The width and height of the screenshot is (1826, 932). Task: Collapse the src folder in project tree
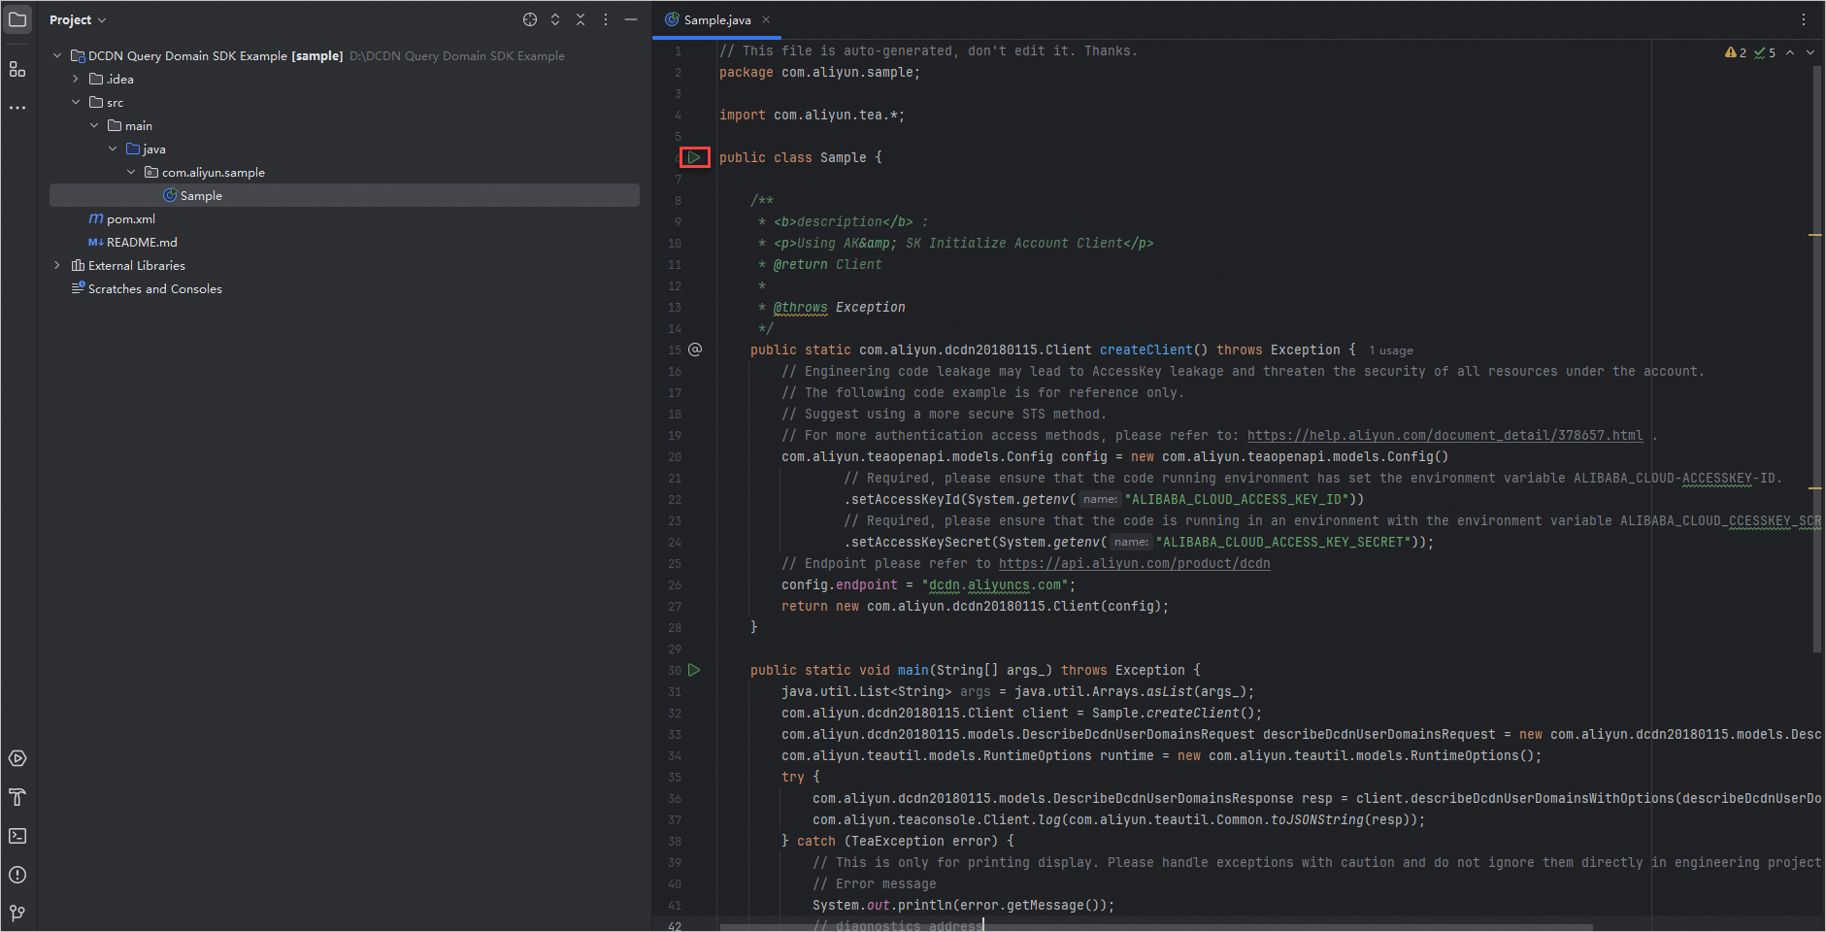(x=76, y=102)
